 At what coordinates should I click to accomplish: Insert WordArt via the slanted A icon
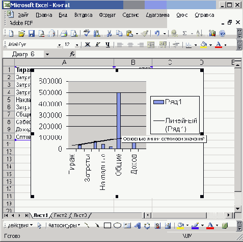click(138, 226)
